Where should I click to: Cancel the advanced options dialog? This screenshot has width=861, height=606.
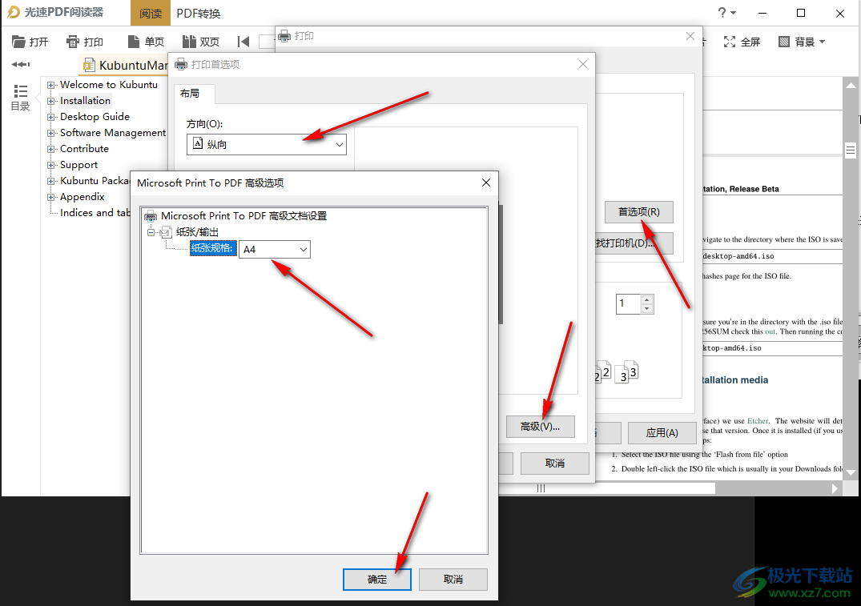[x=453, y=579]
